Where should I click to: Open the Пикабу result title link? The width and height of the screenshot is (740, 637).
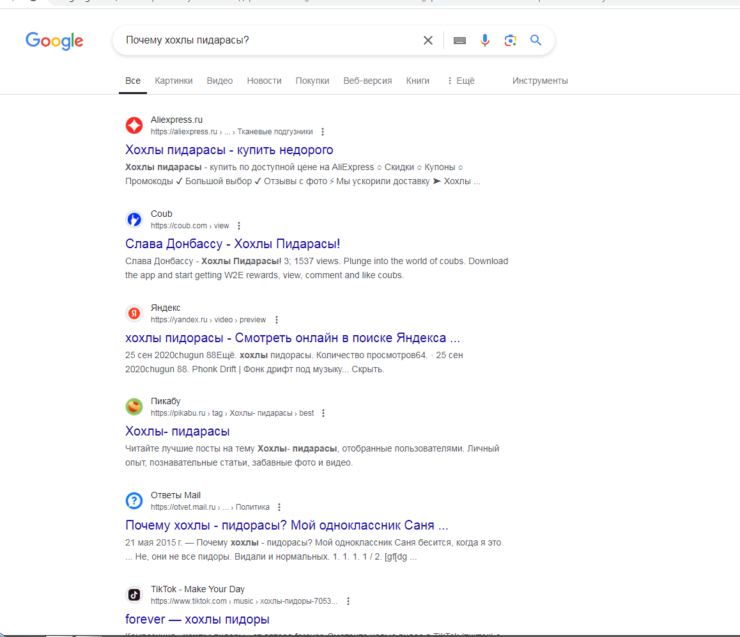(x=178, y=432)
